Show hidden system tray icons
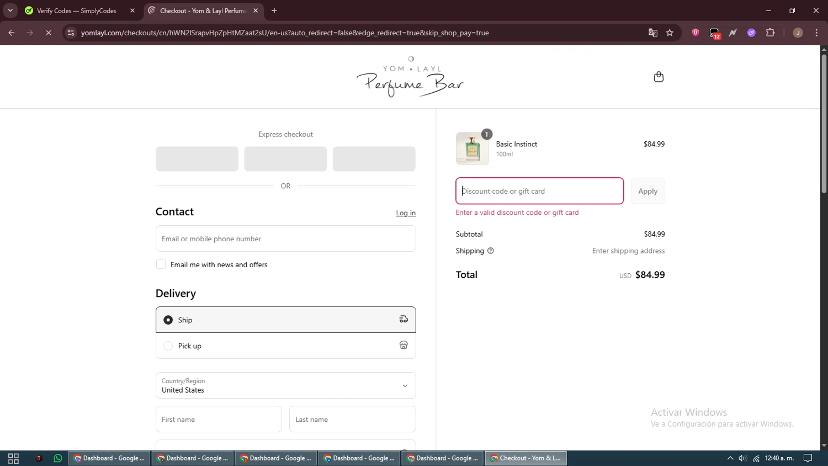 [730, 458]
